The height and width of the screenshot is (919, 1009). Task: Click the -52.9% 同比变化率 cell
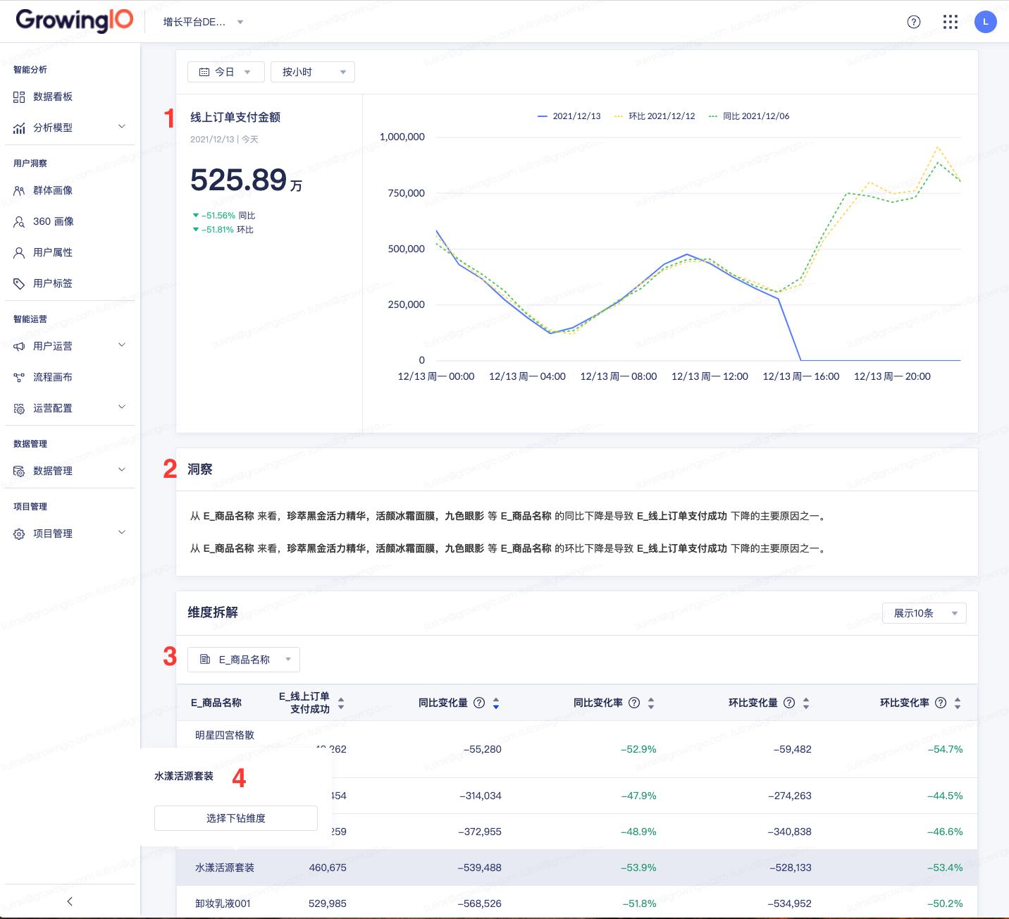tap(638, 749)
